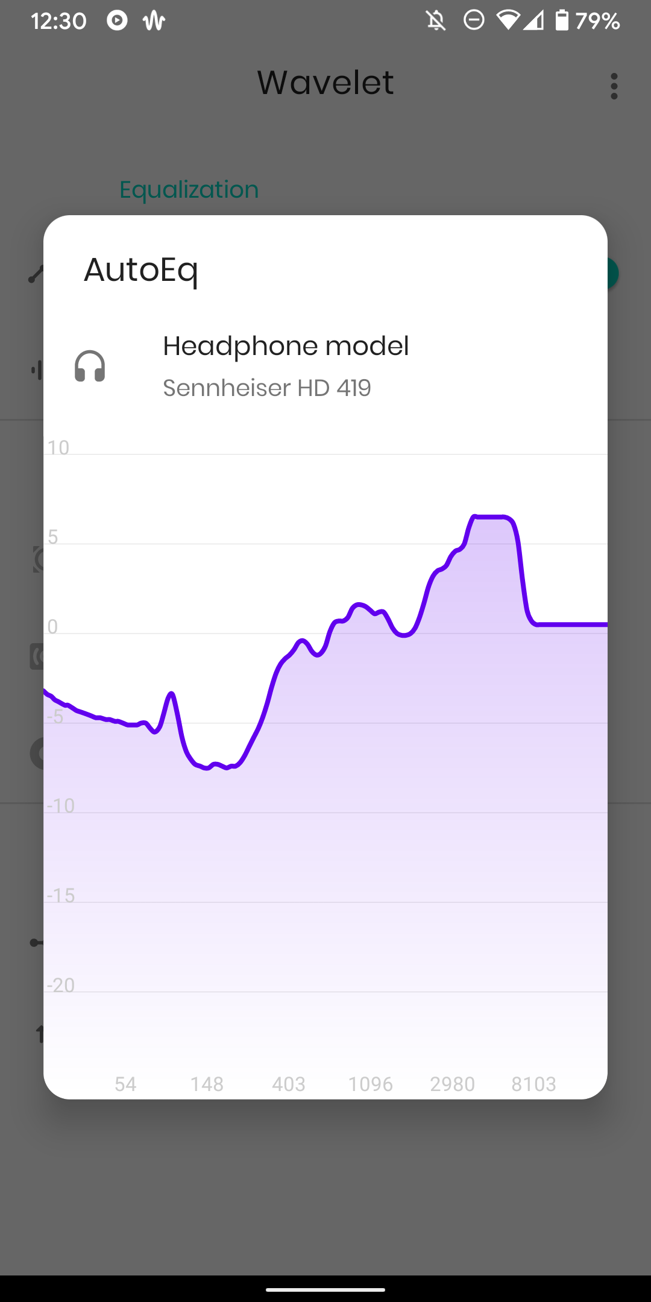
Task: Tap the Wavelet waveform status bar icon
Action: pos(154,22)
